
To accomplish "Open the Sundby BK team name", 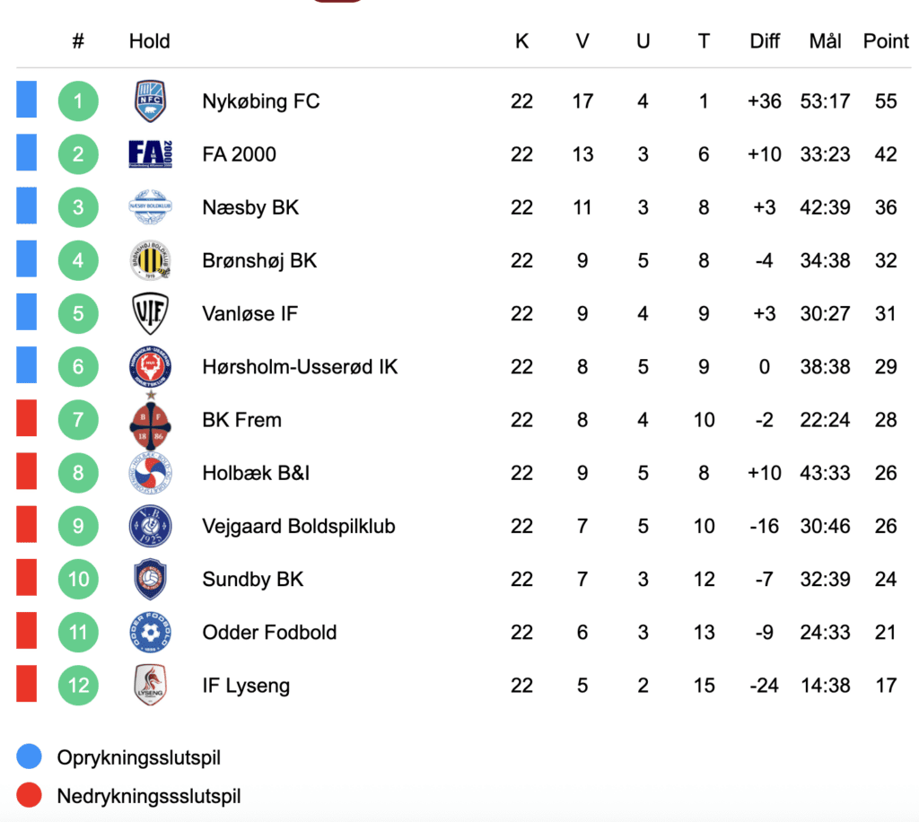I will [x=253, y=579].
